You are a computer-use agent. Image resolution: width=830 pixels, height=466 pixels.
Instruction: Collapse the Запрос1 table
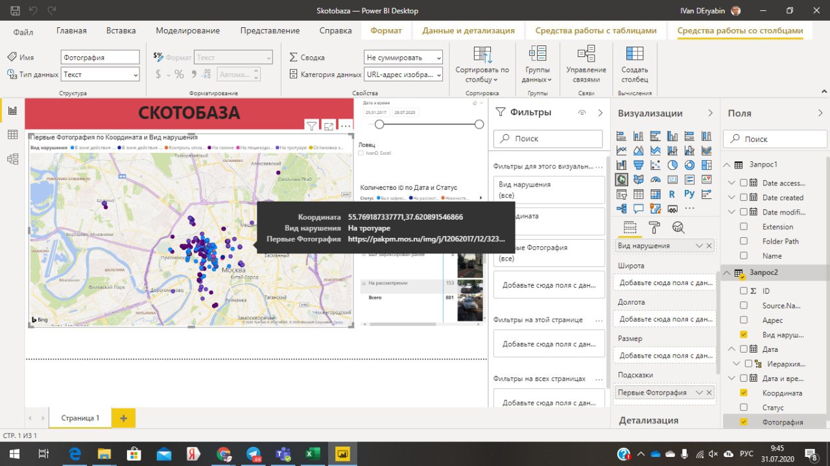(728, 165)
